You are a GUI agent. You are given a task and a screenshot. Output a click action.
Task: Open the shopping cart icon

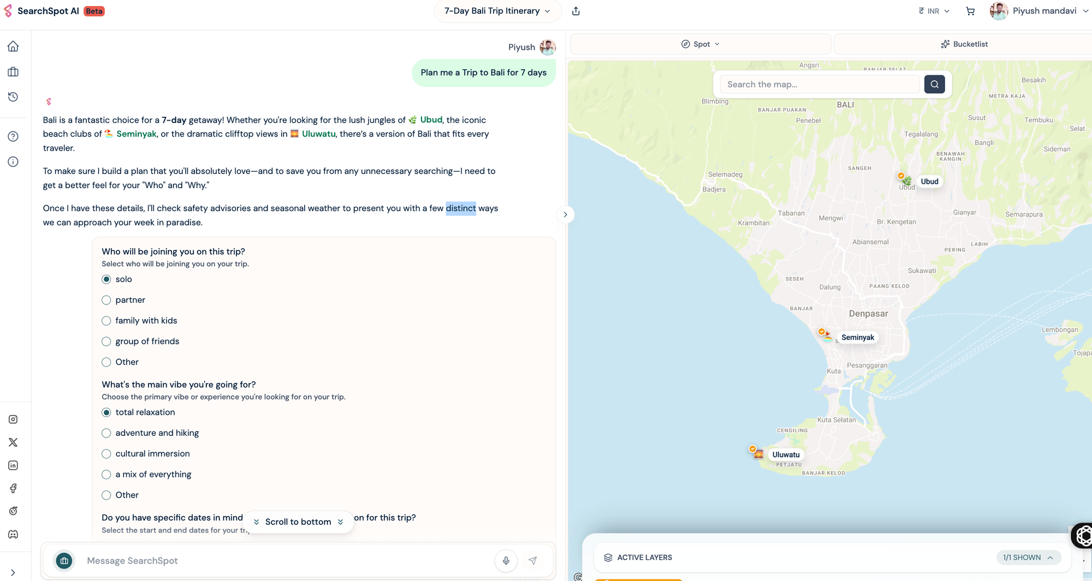pos(970,11)
